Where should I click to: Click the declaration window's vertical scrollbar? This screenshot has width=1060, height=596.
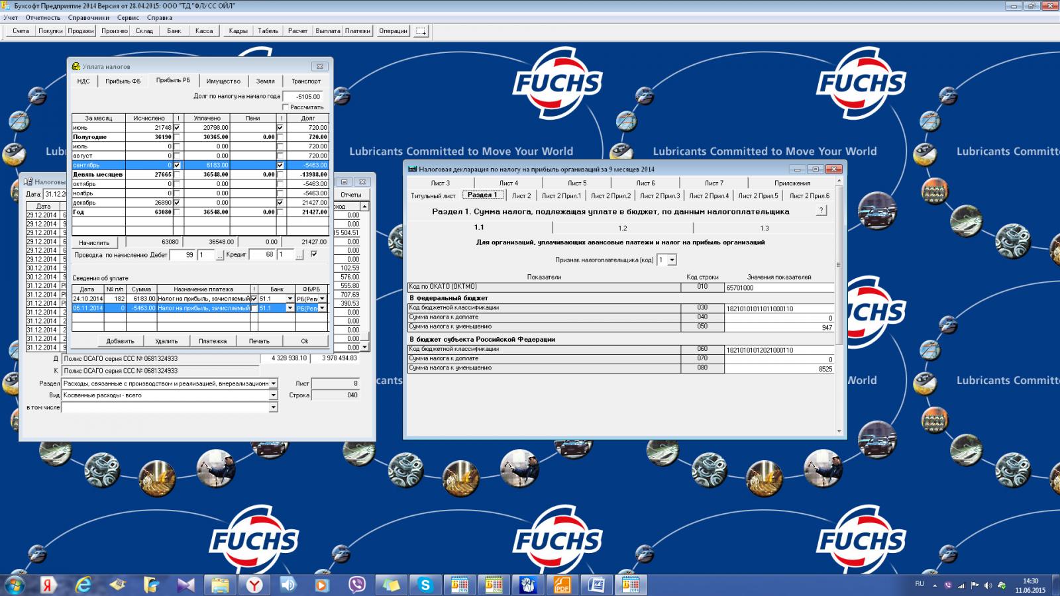839,265
